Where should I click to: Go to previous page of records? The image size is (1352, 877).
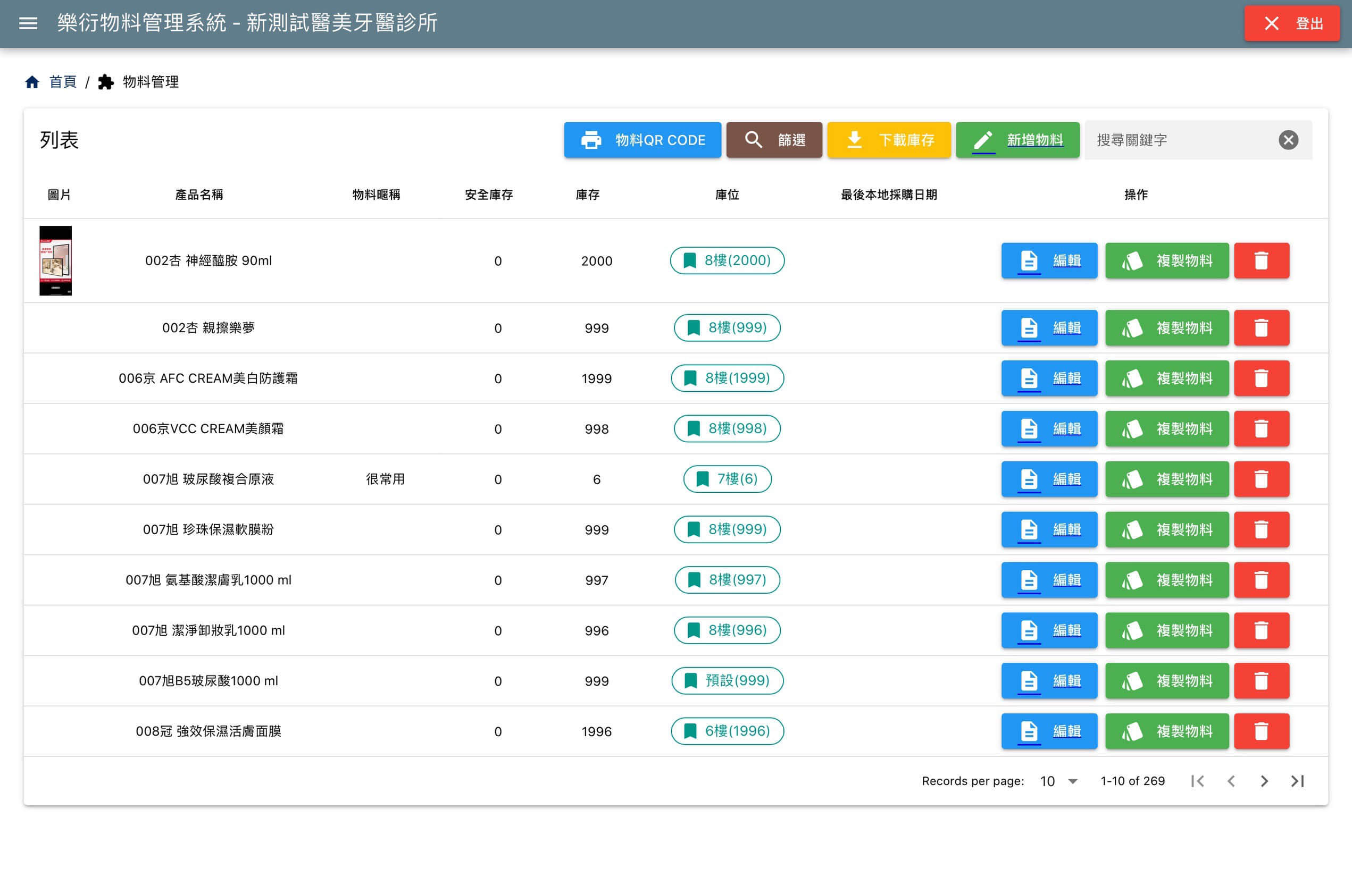coord(1231,781)
